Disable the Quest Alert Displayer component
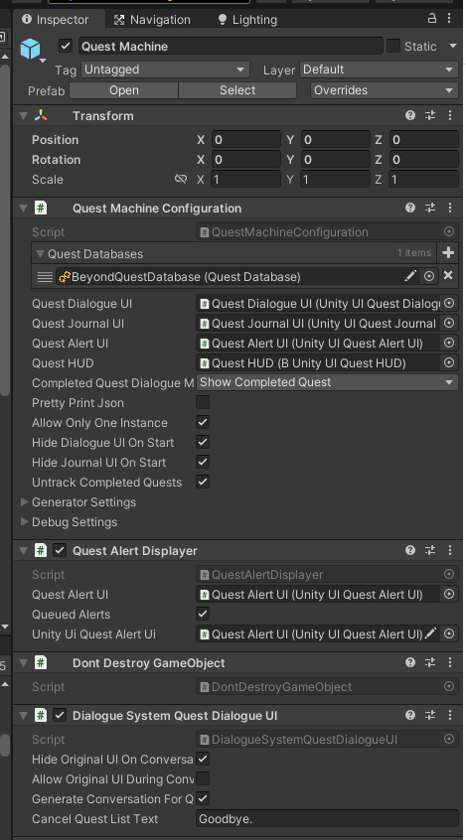Viewport: 466px width, 840px height. pyautogui.click(x=60, y=550)
